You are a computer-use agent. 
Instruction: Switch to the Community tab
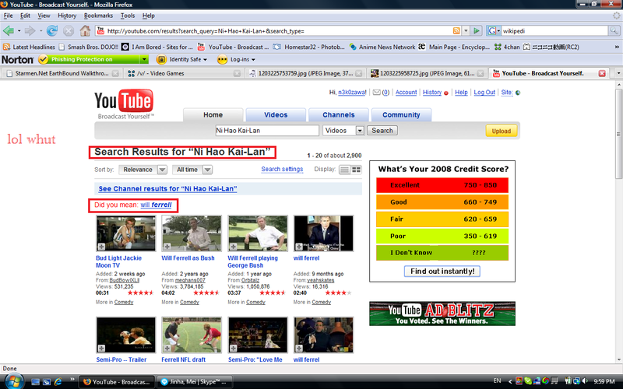(x=401, y=114)
